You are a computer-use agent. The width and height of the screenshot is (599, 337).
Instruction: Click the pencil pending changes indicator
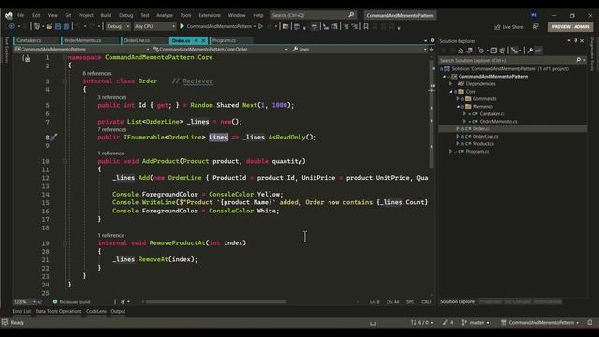(x=447, y=322)
